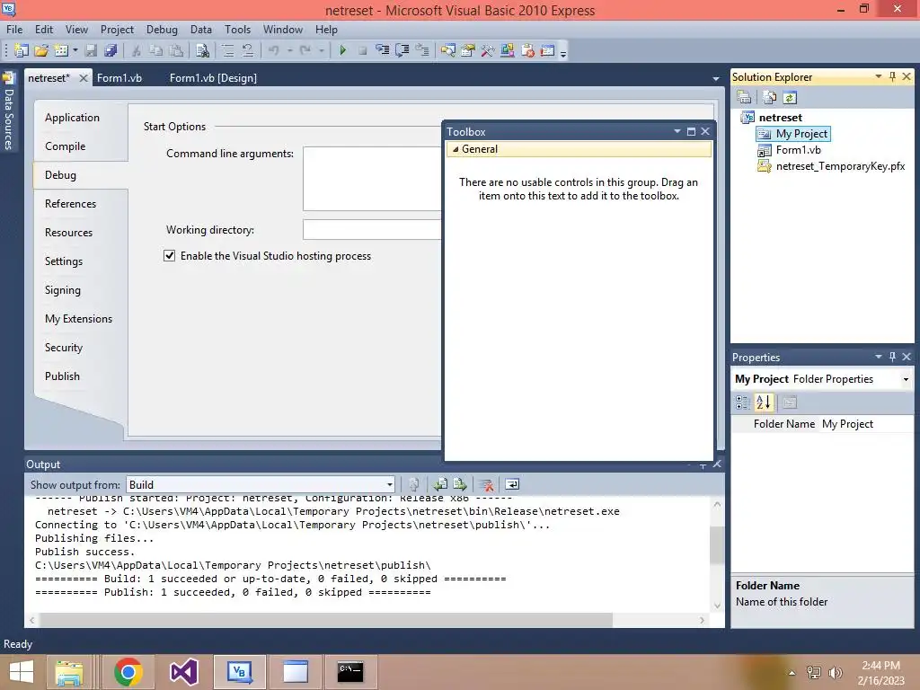Click the New Project toolbar icon
This screenshot has height=690, width=920.
pyautogui.click(x=22, y=50)
